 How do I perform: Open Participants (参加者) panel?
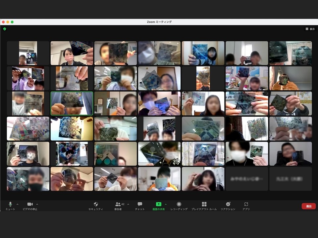[x=118, y=204]
